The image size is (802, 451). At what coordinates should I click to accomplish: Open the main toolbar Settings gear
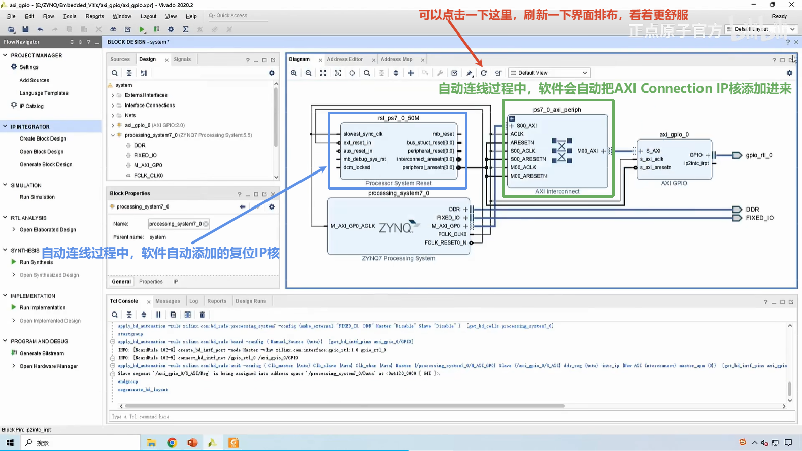[171, 29]
